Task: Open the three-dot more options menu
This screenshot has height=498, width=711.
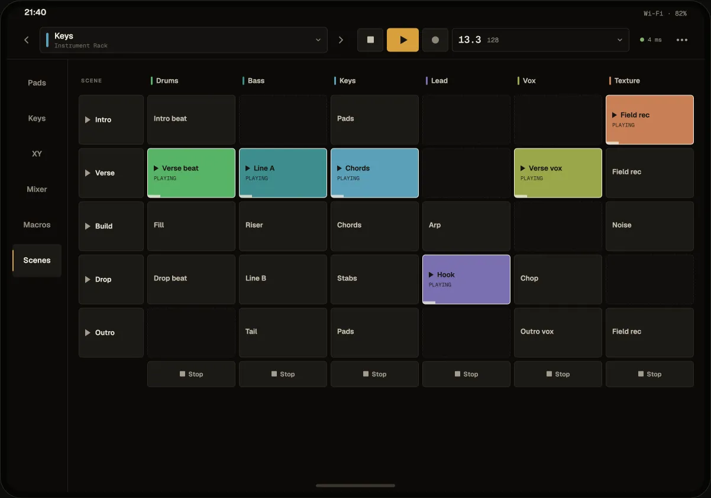Action: (682, 40)
